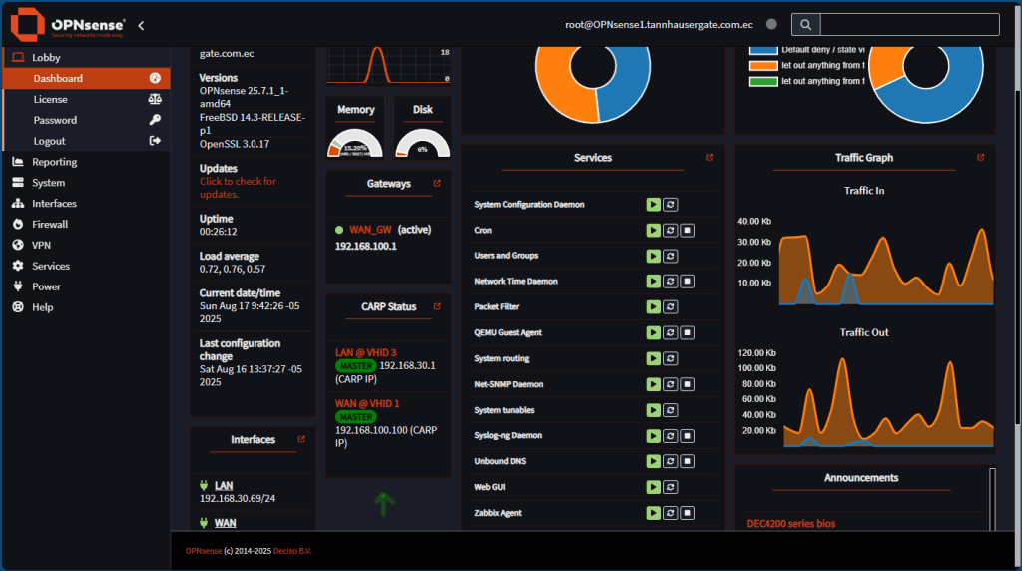Open the WAN_GW gateway link
Image resolution: width=1022 pixels, height=571 pixels.
pos(364,230)
